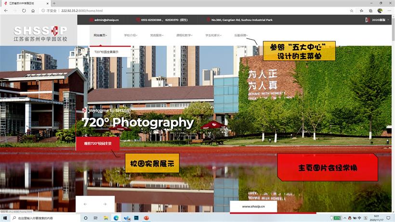Open the Windows Start menu
The height and width of the screenshot is (222, 395).
coord(5,218)
